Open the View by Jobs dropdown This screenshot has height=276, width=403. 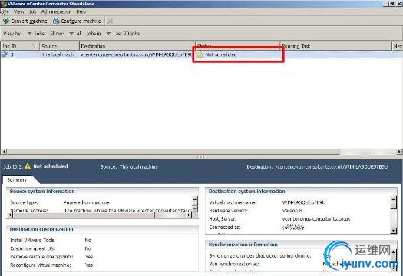(x=36, y=34)
